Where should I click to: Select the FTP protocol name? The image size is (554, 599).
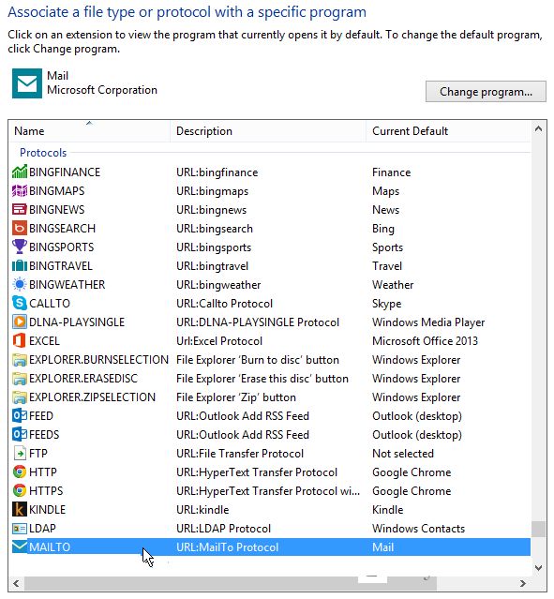[38, 454]
